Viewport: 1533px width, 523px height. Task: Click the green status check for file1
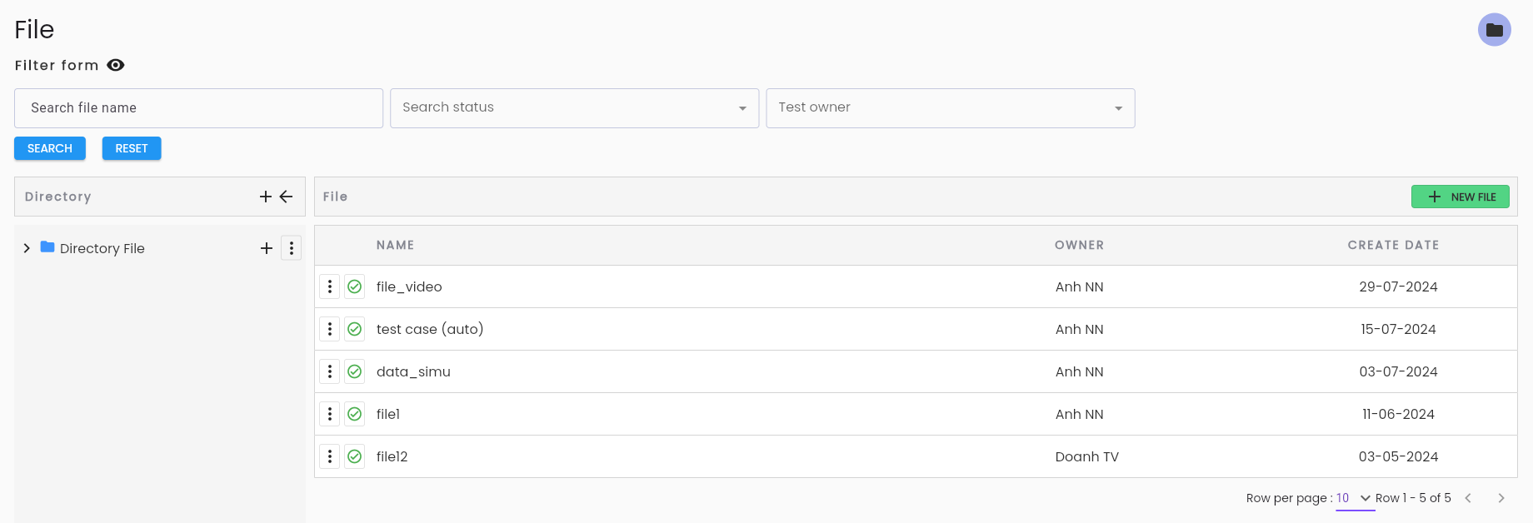click(355, 414)
